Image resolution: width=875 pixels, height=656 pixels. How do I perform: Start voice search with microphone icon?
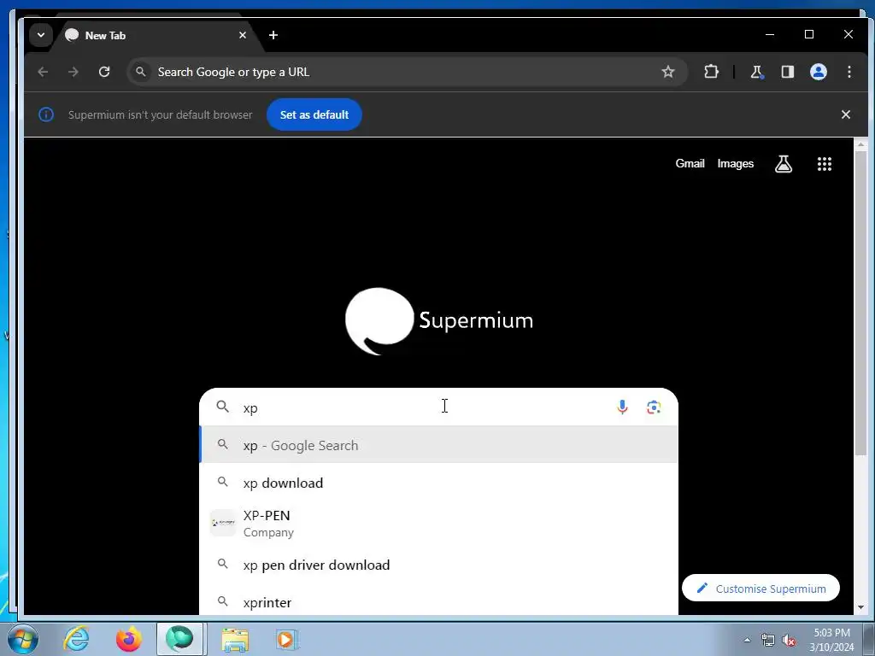pyautogui.click(x=622, y=407)
